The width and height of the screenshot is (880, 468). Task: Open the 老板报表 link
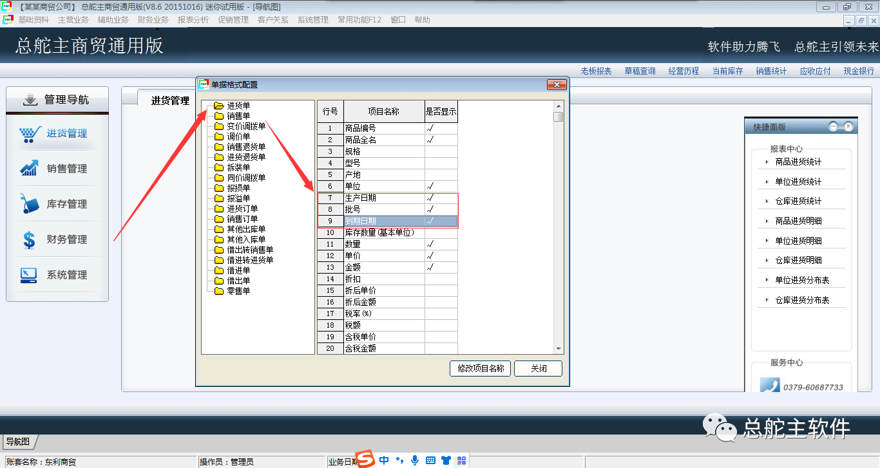(x=596, y=71)
